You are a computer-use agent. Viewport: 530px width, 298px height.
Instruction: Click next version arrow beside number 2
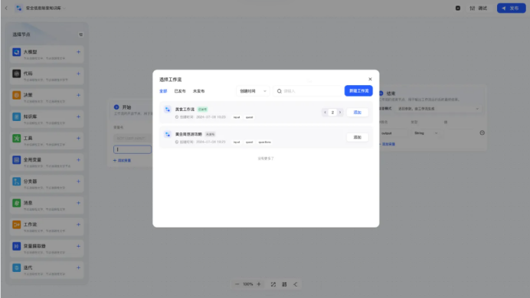coord(340,113)
